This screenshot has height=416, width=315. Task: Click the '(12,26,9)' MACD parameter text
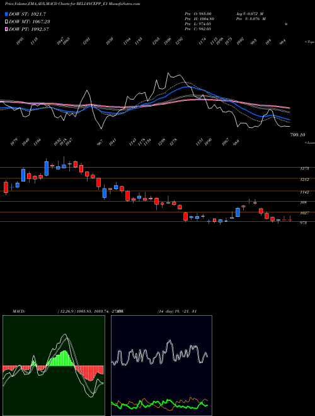pos(66,311)
